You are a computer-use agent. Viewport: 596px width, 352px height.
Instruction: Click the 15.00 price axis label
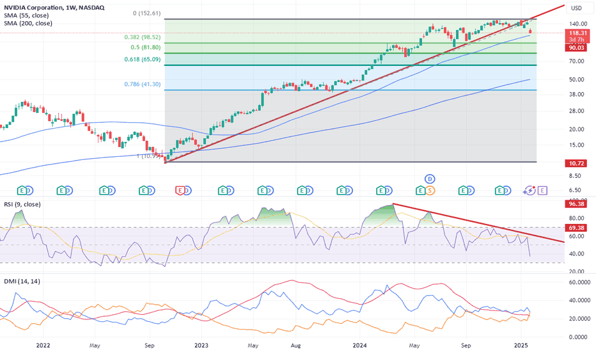coord(577,145)
